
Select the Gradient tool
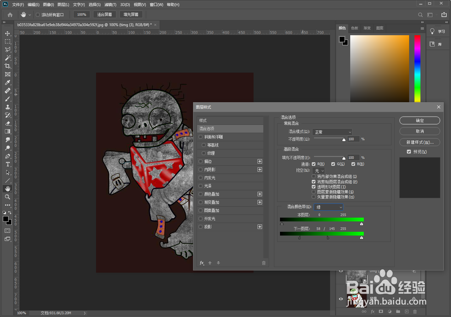click(x=8, y=131)
